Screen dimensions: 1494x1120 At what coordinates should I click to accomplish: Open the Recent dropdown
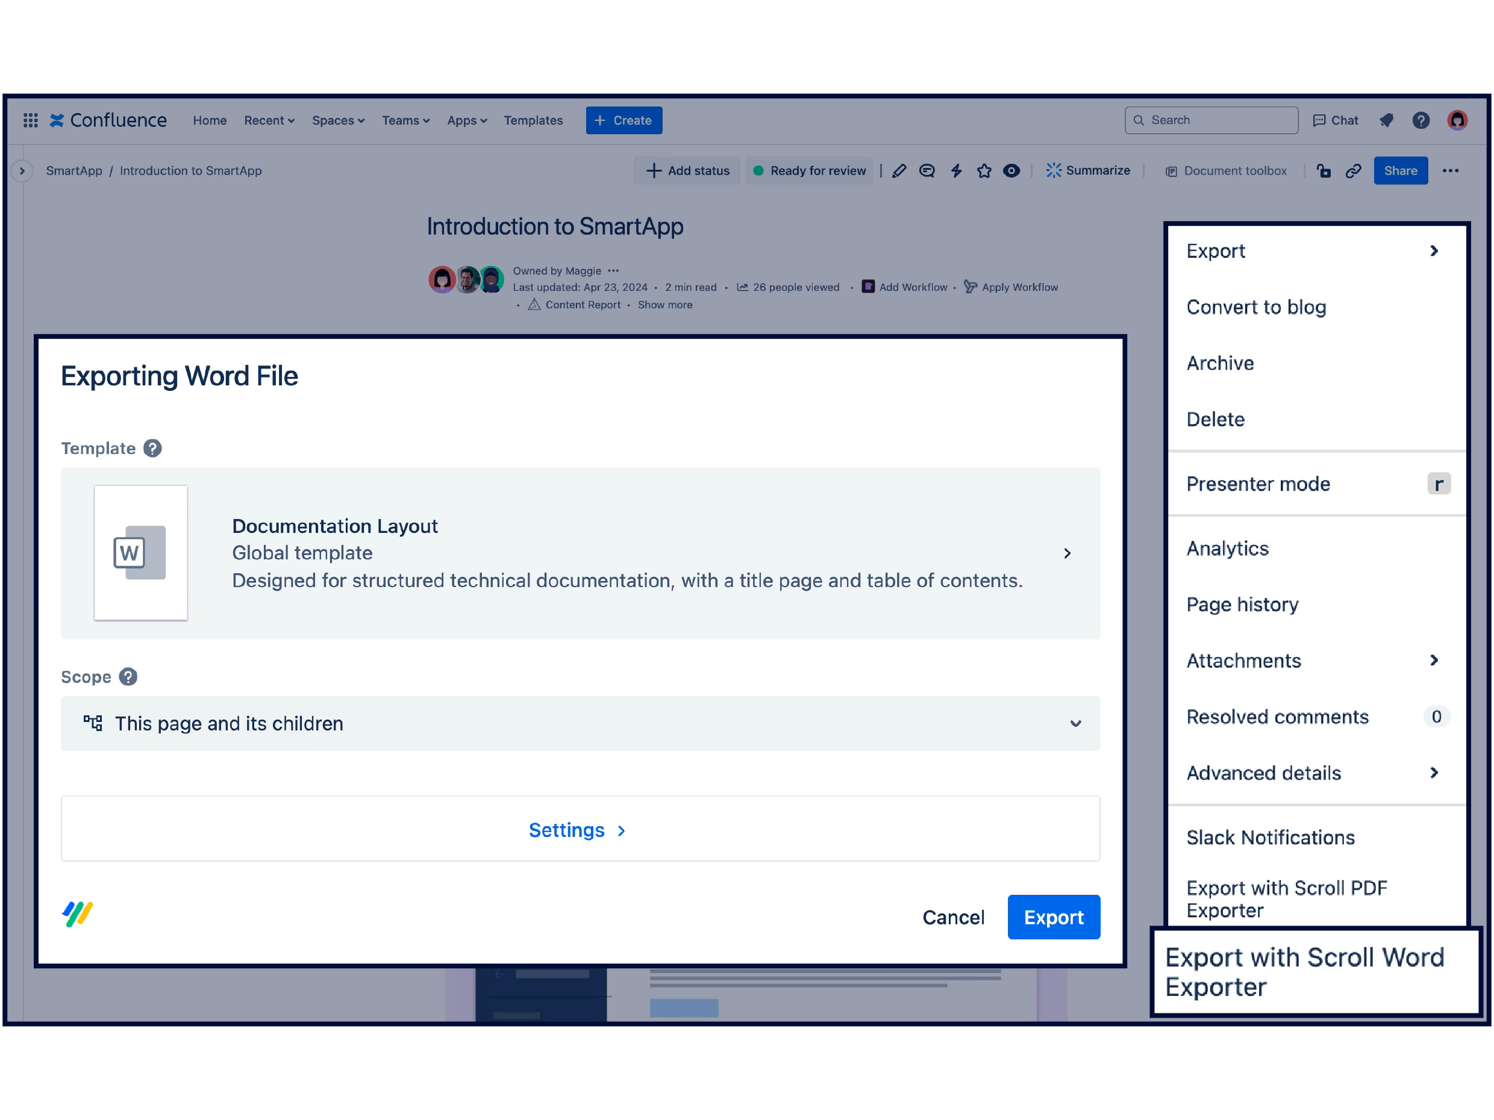click(x=269, y=120)
